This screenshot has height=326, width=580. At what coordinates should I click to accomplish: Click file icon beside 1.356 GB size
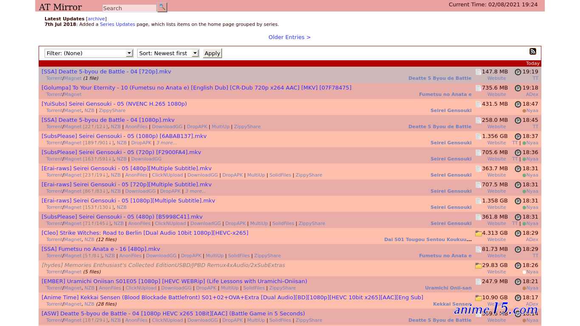click(478, 137)
